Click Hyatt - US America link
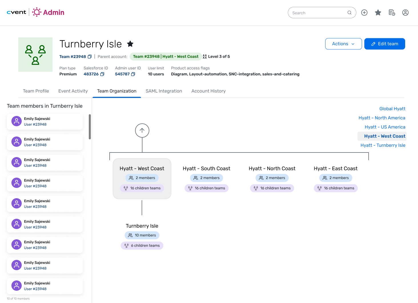Image resolution: width=418 pixels, height=303 pixels. coord(385,127)
